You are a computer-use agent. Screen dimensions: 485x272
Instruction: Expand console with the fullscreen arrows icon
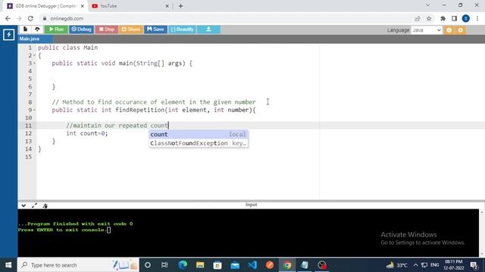coord(34,206)
